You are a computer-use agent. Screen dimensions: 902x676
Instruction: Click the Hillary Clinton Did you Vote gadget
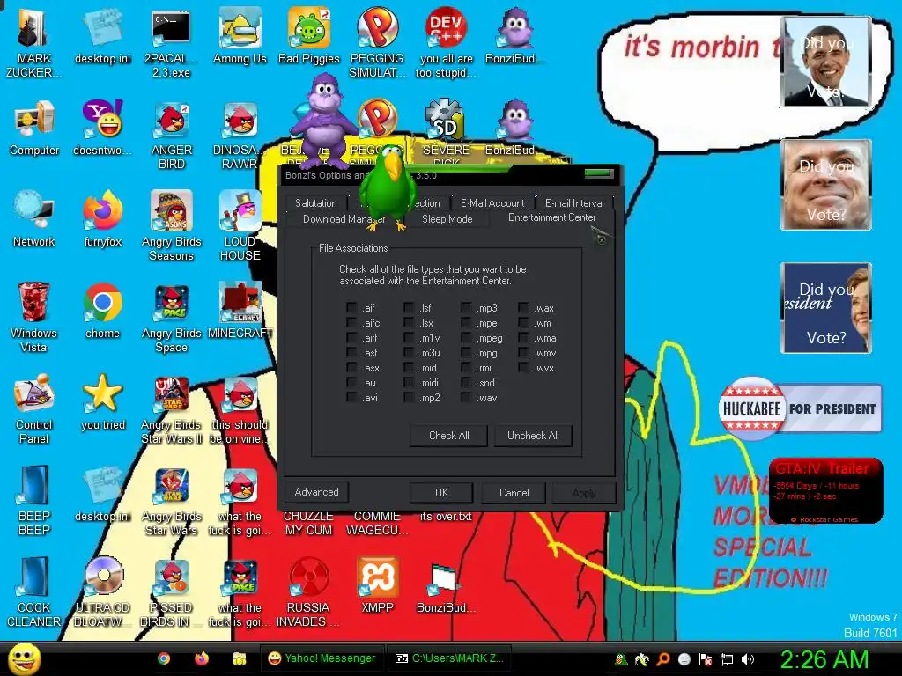pos(826,308)
